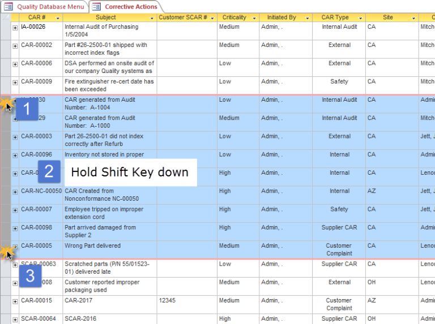The image size is (435, 324).
Task: Open the Subject column filter dropdown
Action: click(151, 18)
